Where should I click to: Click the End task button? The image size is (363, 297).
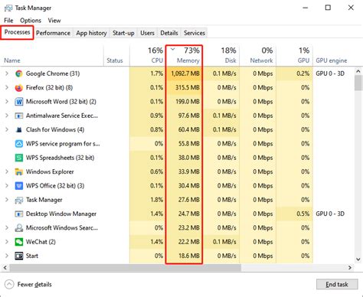tap(337, 284)
